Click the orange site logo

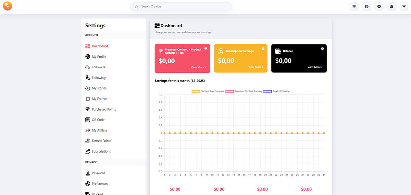[7, 6]
